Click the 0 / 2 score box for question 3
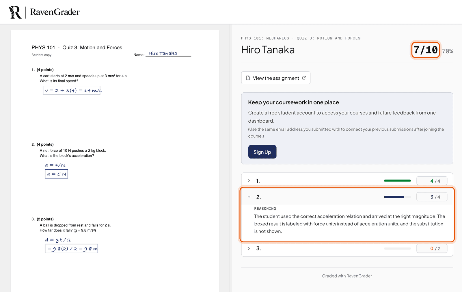 [x=432, y=248]
